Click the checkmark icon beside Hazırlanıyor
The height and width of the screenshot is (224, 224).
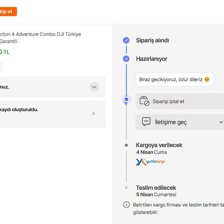(126, 59)
